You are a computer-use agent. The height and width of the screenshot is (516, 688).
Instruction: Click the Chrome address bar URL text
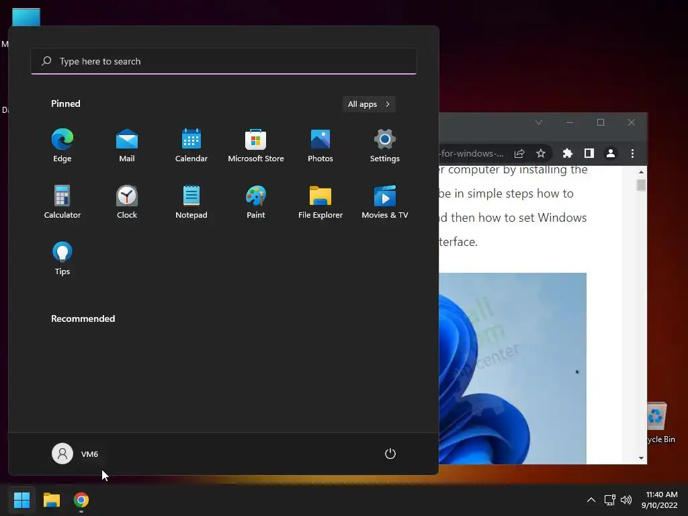[472, 154]
